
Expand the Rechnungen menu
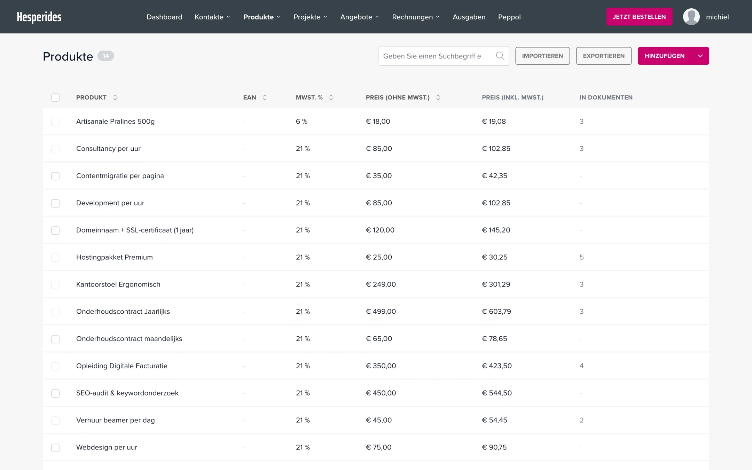point(416,17)
